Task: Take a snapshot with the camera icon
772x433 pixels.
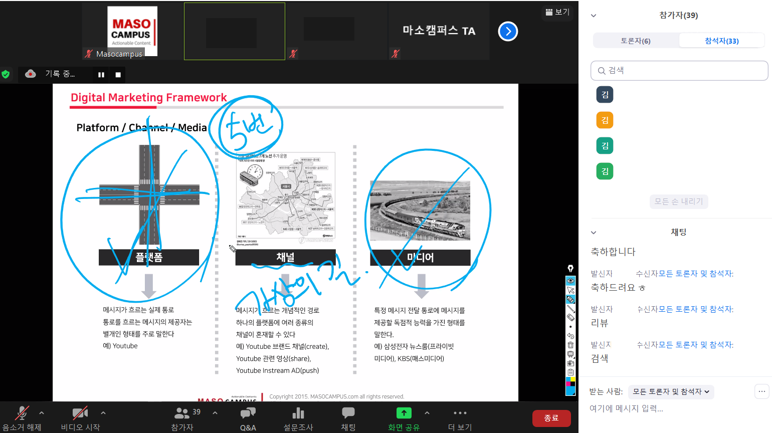Action: click(x=570, y=363)
